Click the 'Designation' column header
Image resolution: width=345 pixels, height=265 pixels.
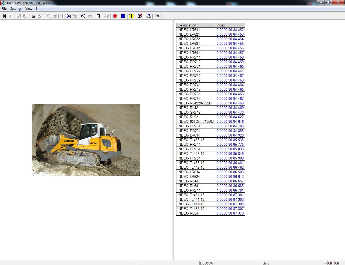click(196, 25)
